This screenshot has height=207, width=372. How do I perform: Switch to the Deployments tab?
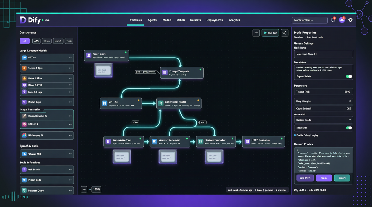pyautogui.click(x=215, y=20)
